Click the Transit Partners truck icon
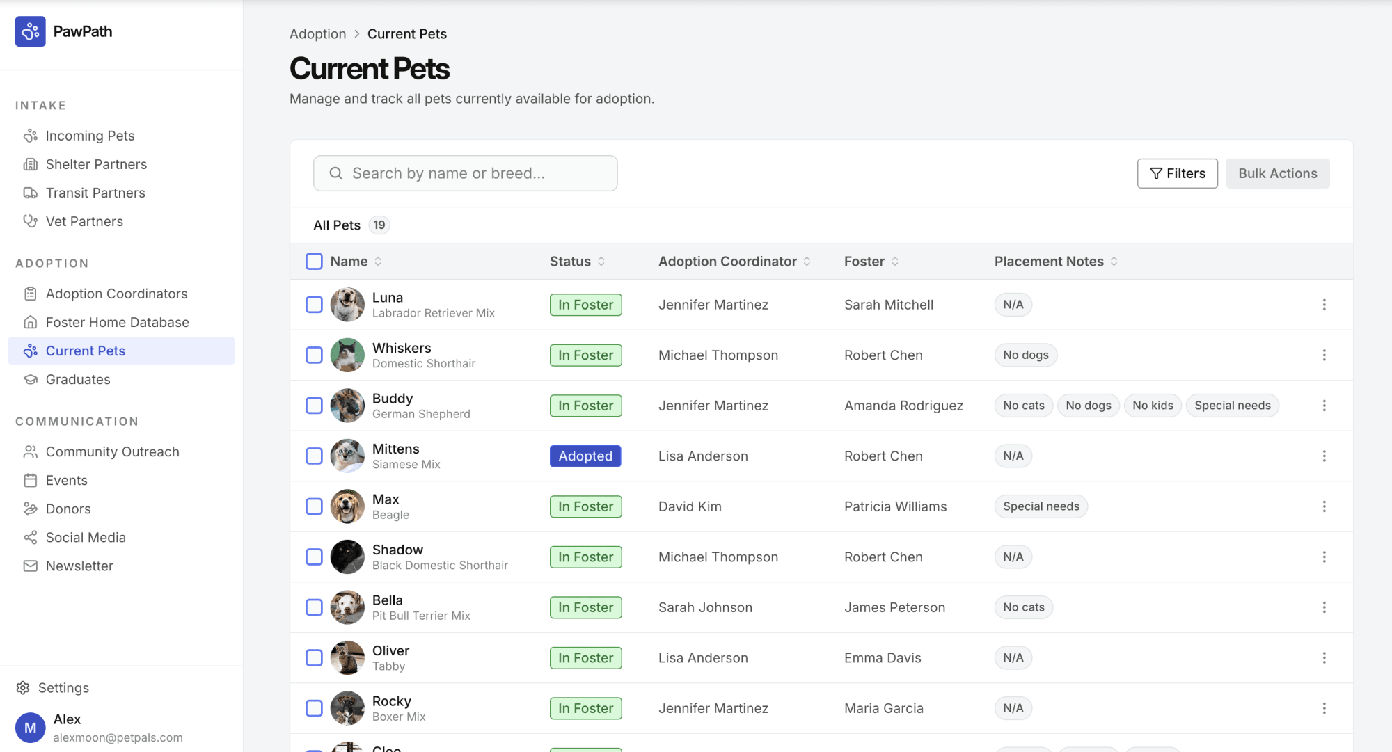 point(30,193)
